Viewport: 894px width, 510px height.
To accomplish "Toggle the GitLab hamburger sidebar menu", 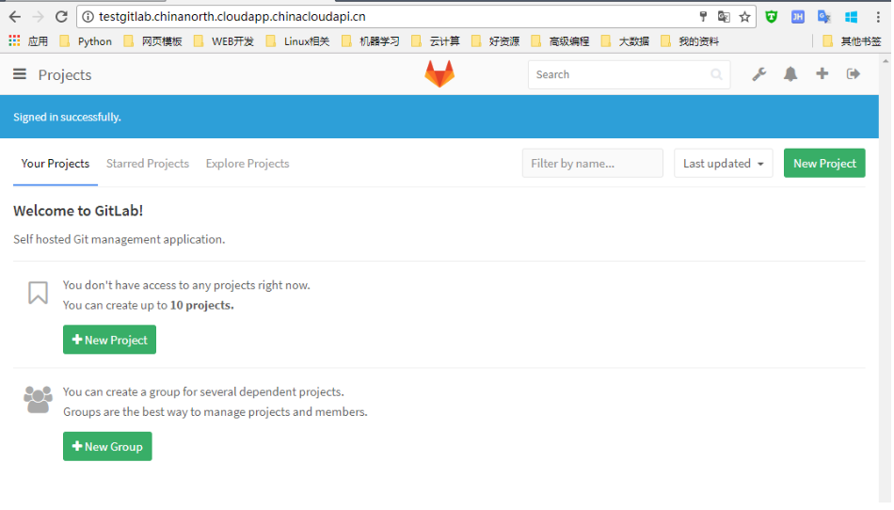I will 20,74.
